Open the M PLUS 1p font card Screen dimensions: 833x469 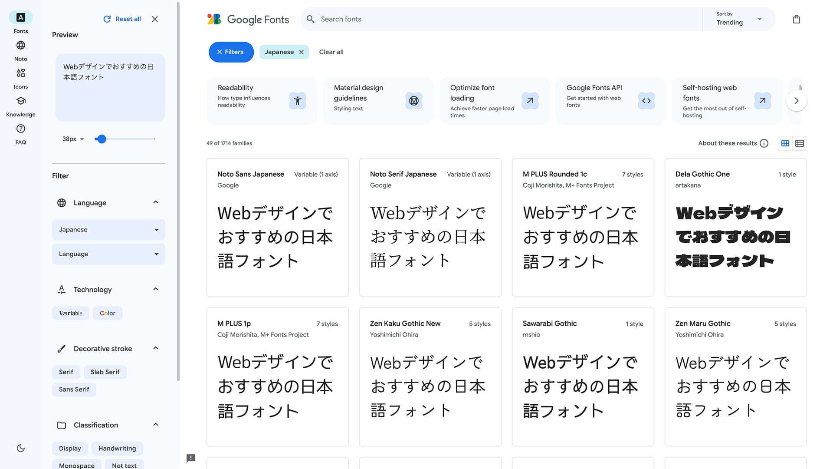point(278,377)
